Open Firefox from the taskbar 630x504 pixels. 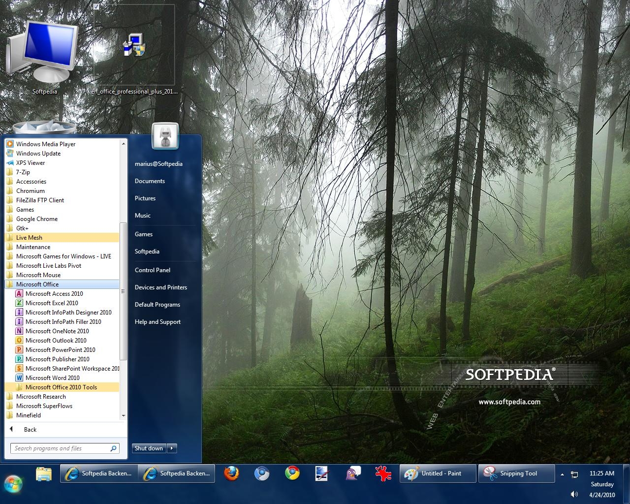[x=231, y=473]
